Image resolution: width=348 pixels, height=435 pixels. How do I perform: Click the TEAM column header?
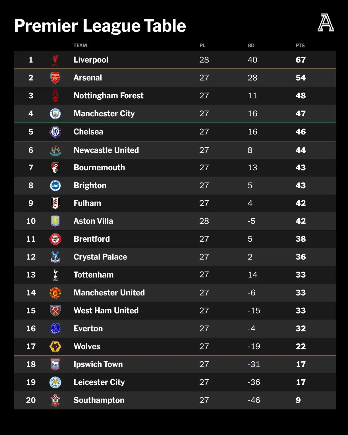80,45
